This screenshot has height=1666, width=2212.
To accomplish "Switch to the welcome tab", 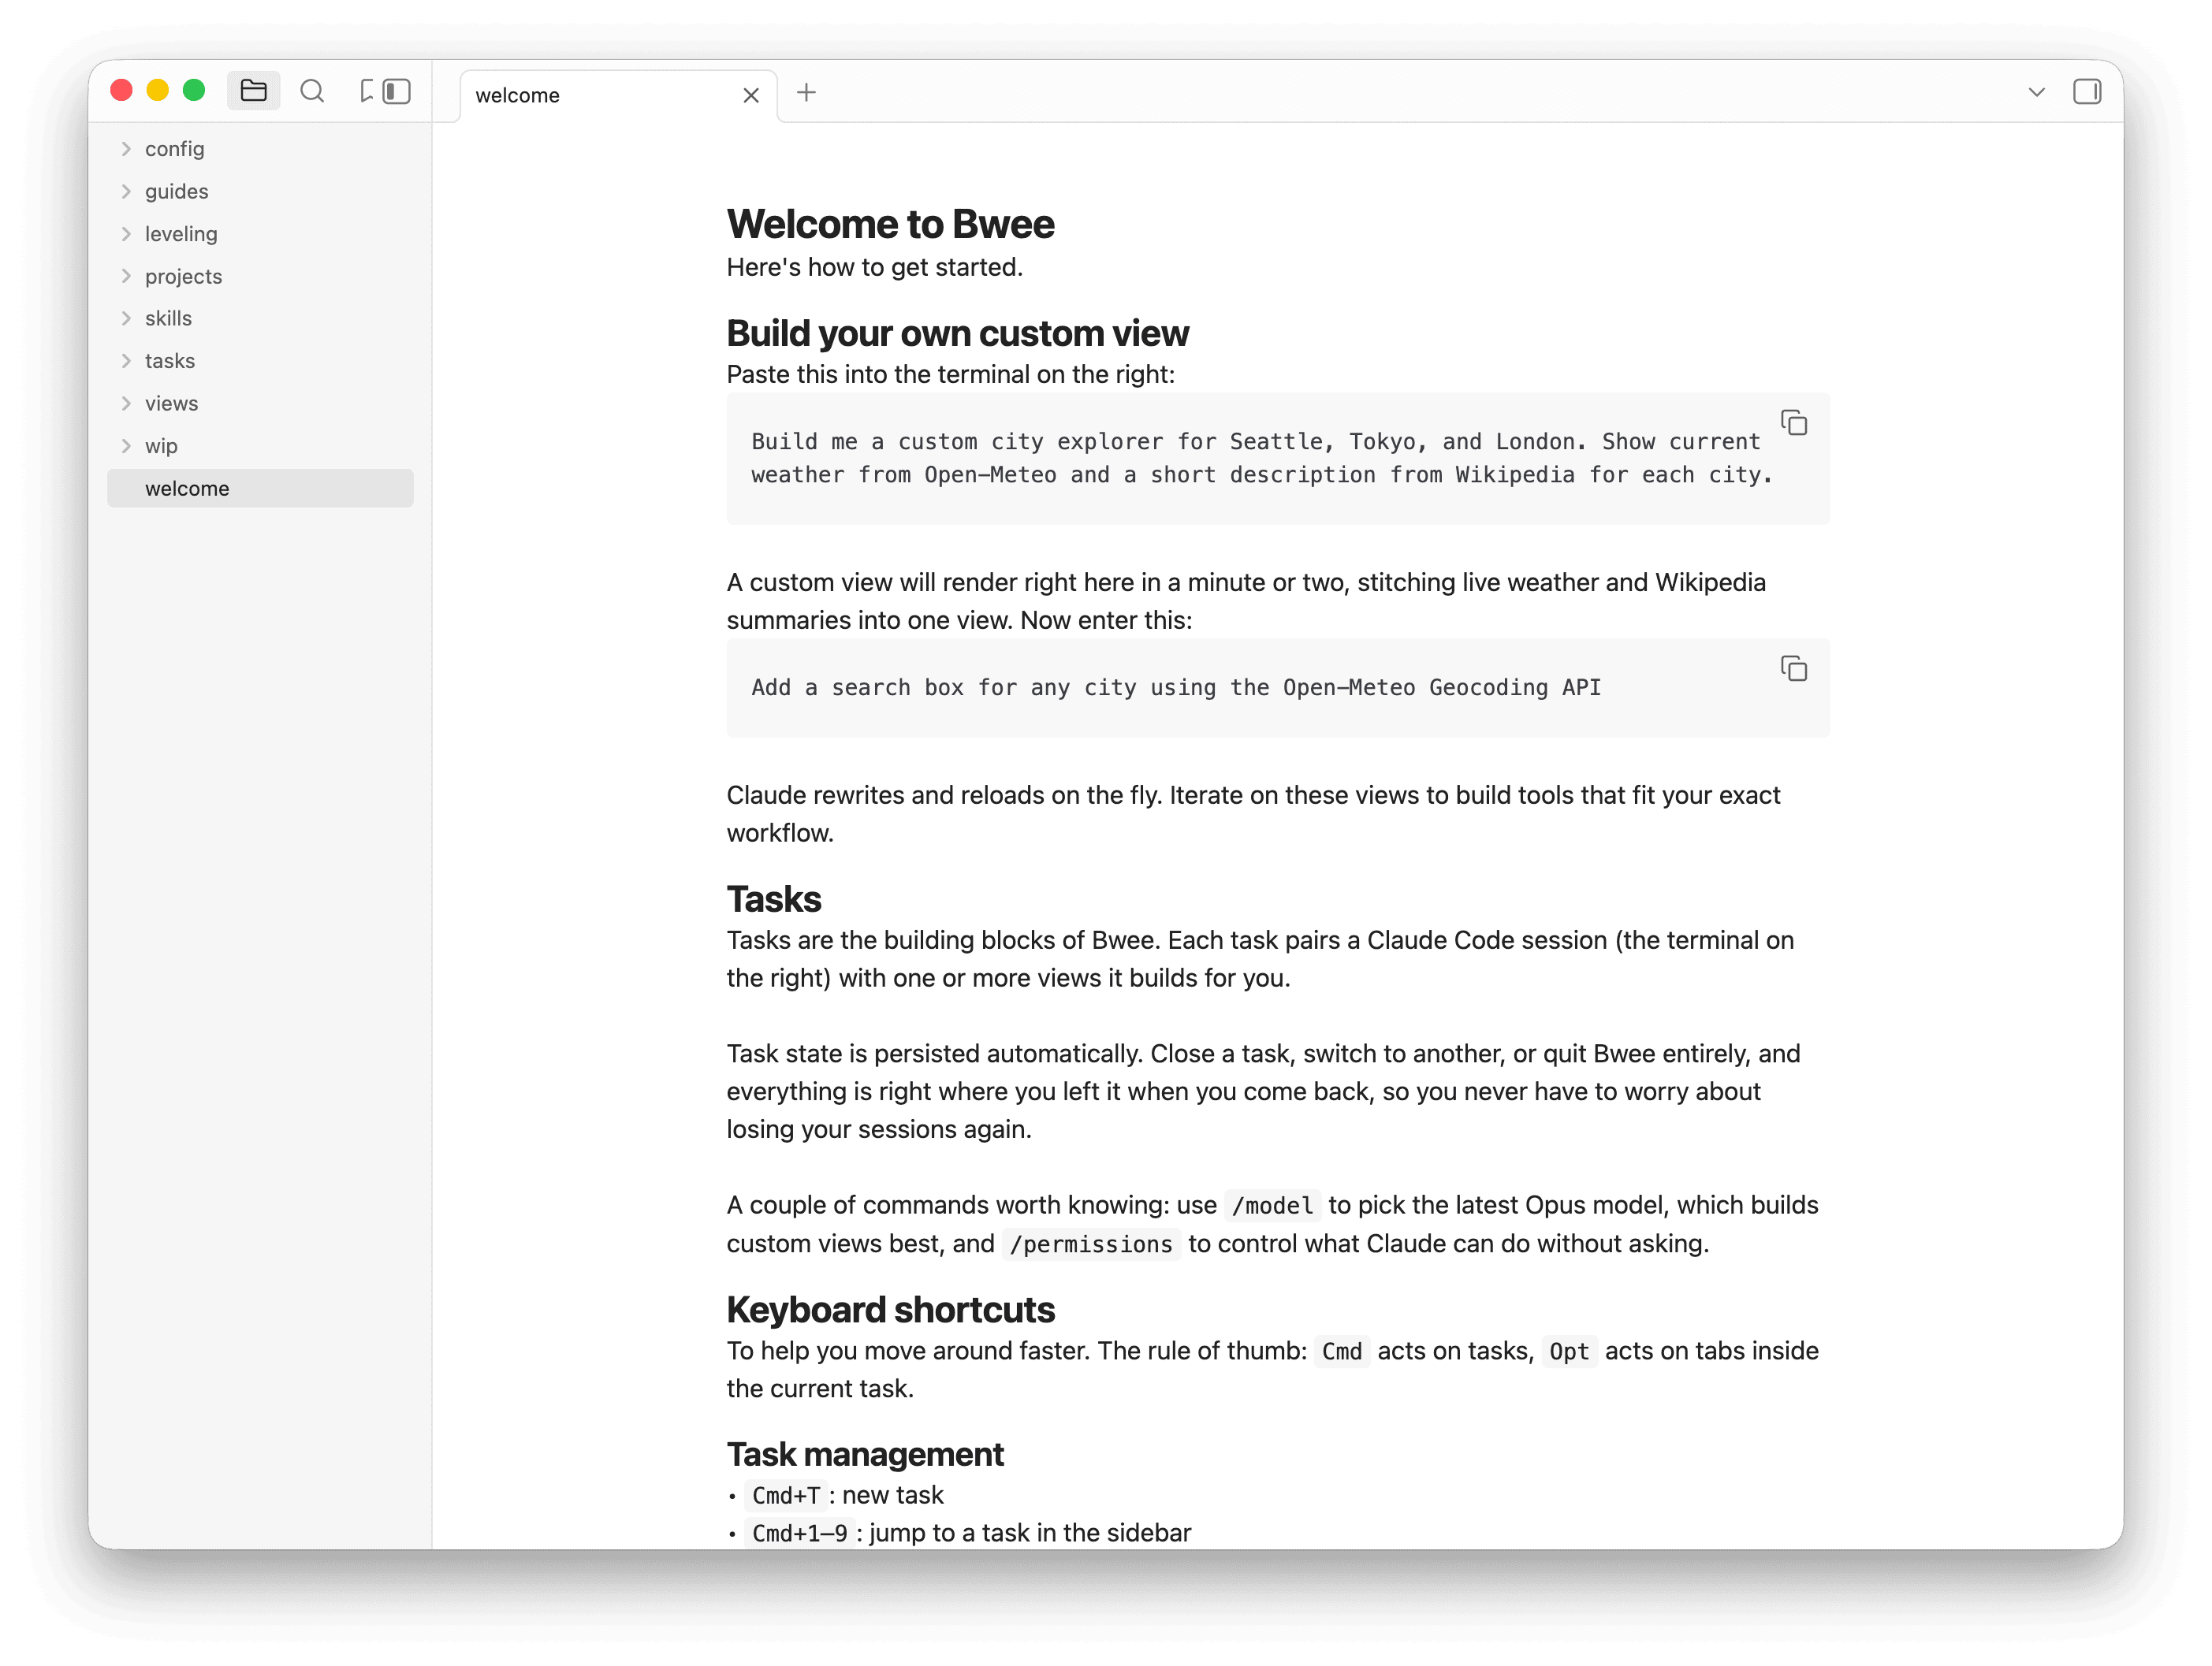I will click(x=600, y=95).
